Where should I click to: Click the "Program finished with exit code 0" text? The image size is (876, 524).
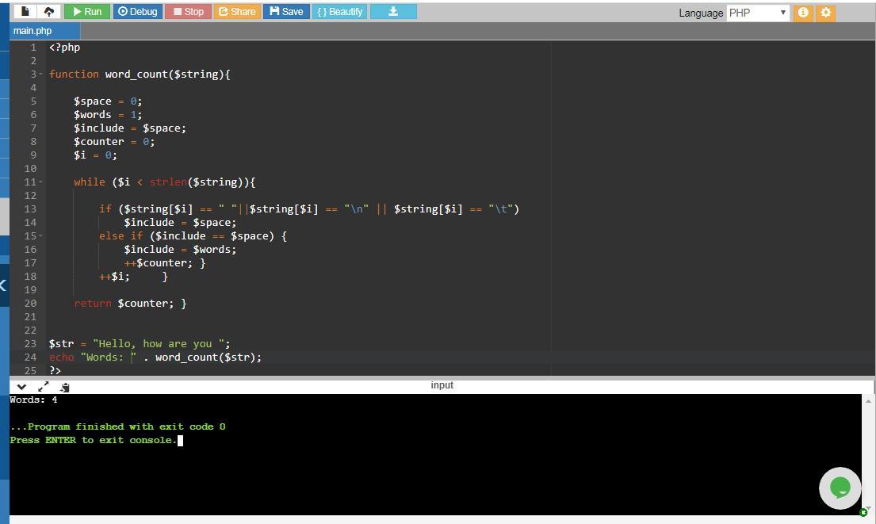[126, 426]
